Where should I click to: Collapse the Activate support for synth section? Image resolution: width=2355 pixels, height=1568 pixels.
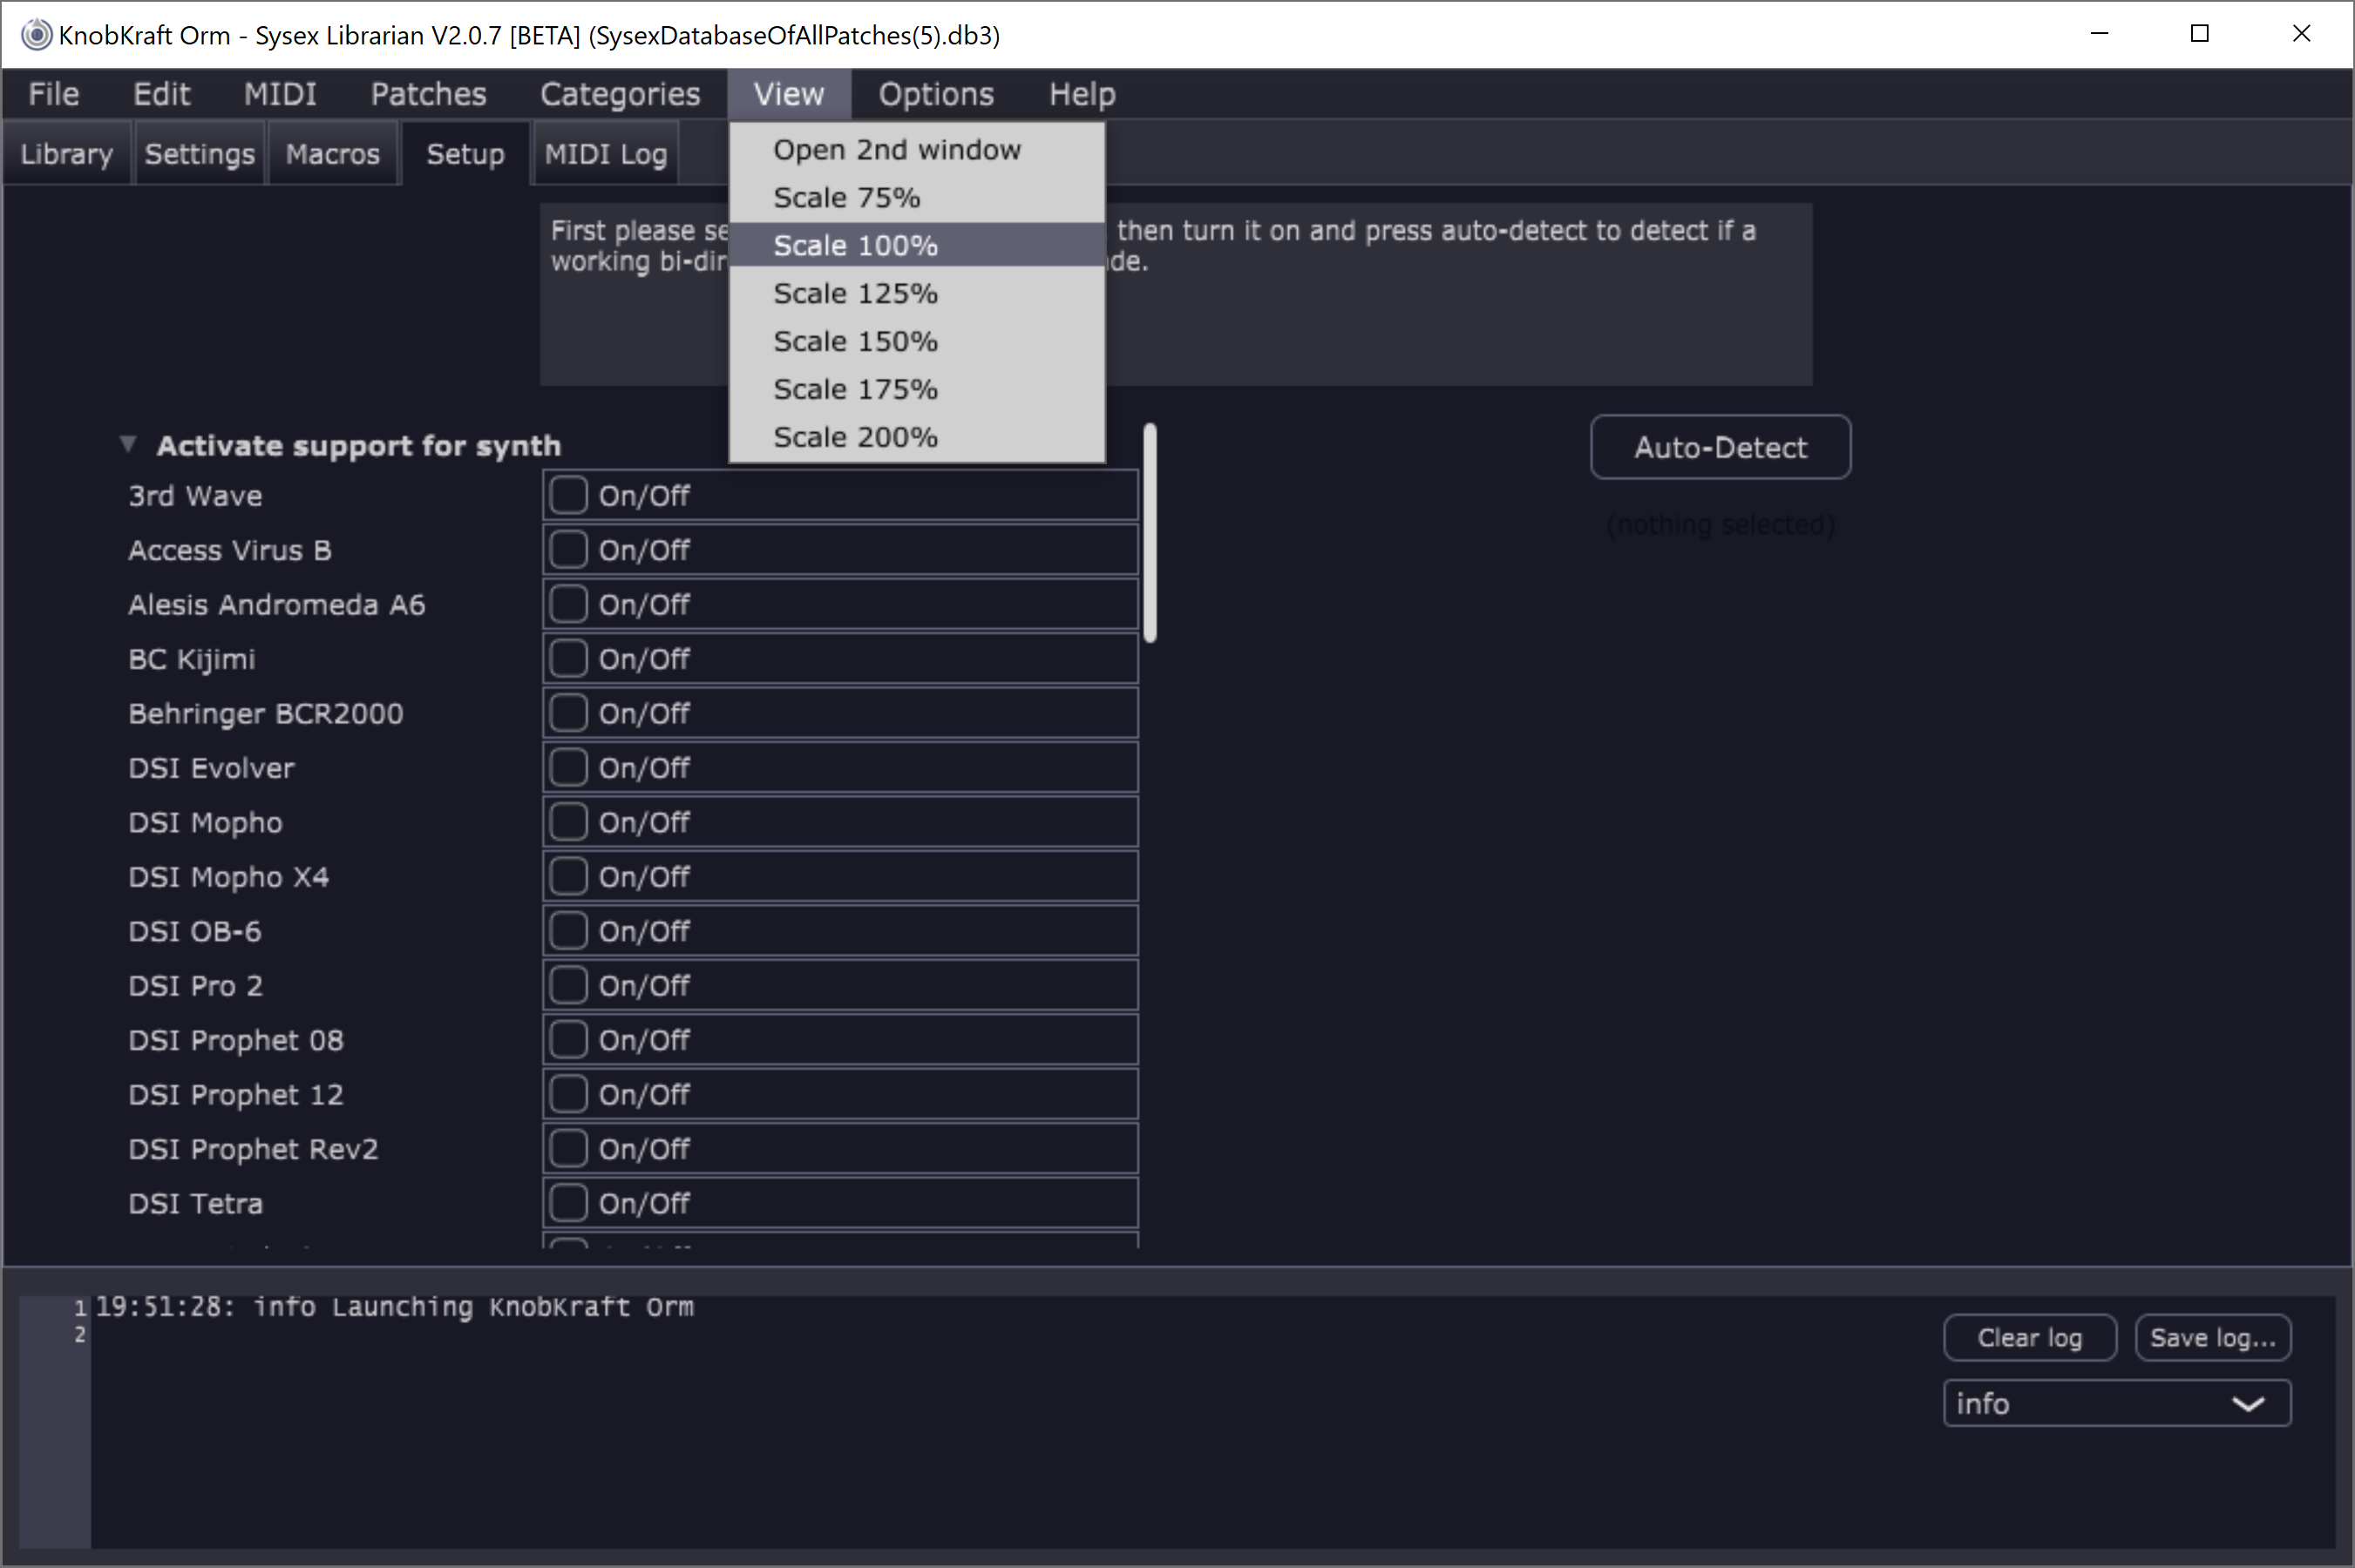128,444
